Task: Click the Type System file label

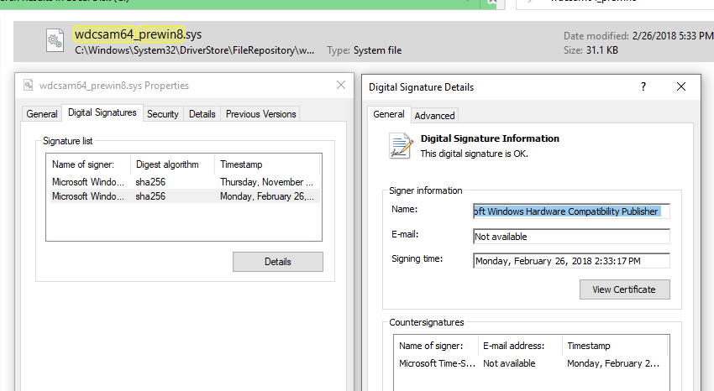Action: 365,50
